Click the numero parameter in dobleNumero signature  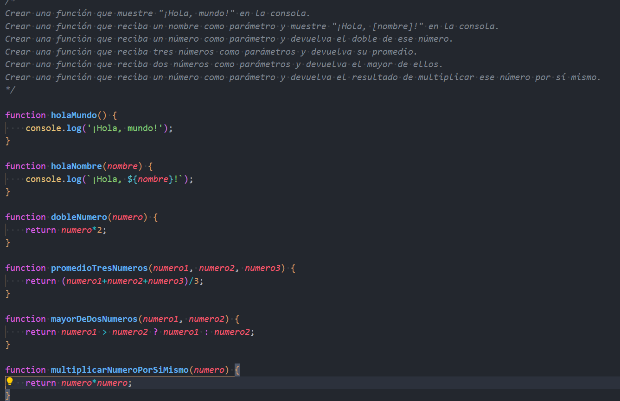[x=128, y=217]
